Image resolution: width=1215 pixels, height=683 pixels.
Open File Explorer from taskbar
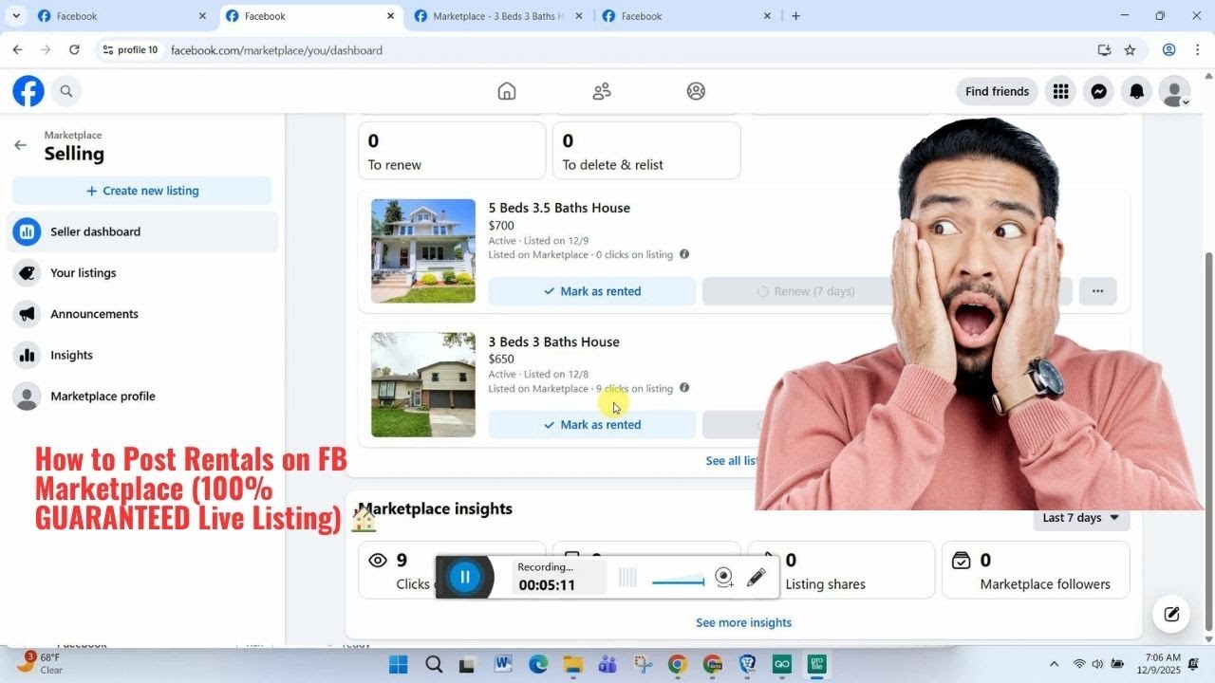tap(572, 664)
